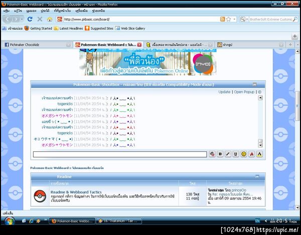Click the Show Desktop quick launch icon

point(24,221)
